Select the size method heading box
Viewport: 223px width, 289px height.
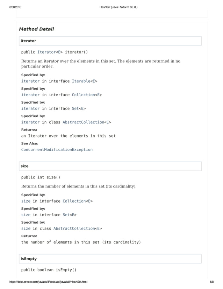pos(110,166)
